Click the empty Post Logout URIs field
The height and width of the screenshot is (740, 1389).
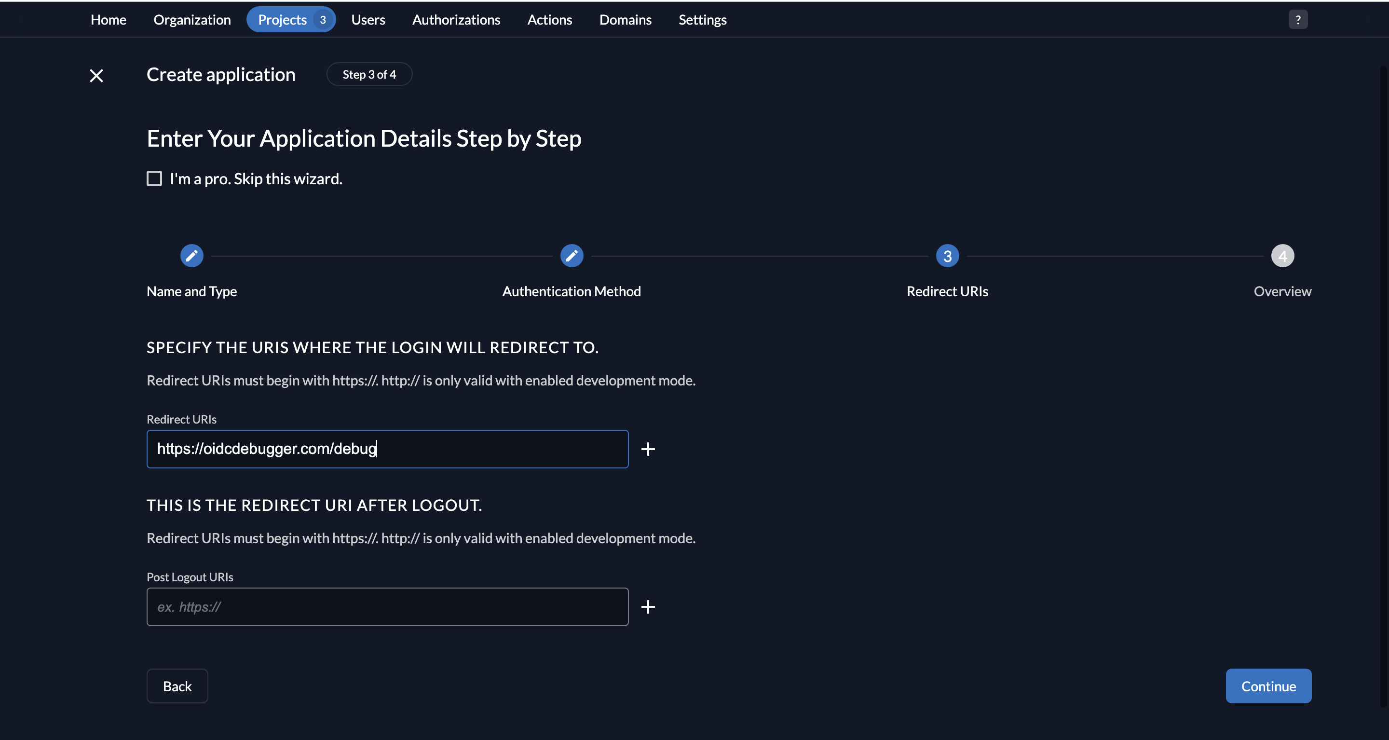387,607
